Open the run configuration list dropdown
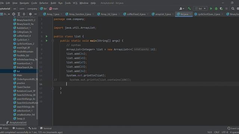The image size is (239, 134). pyautogui.click(x=200, y=9)
